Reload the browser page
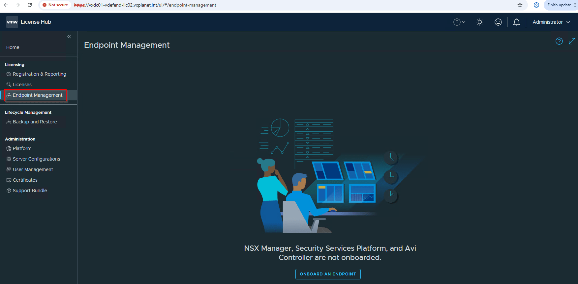 pyautogui.click(x=30, y=5)
